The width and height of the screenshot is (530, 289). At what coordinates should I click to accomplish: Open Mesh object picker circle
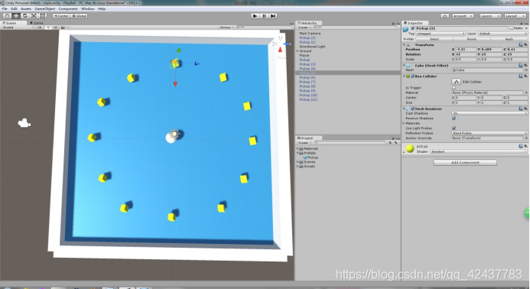pyautogui.click(x=526, y=70)
